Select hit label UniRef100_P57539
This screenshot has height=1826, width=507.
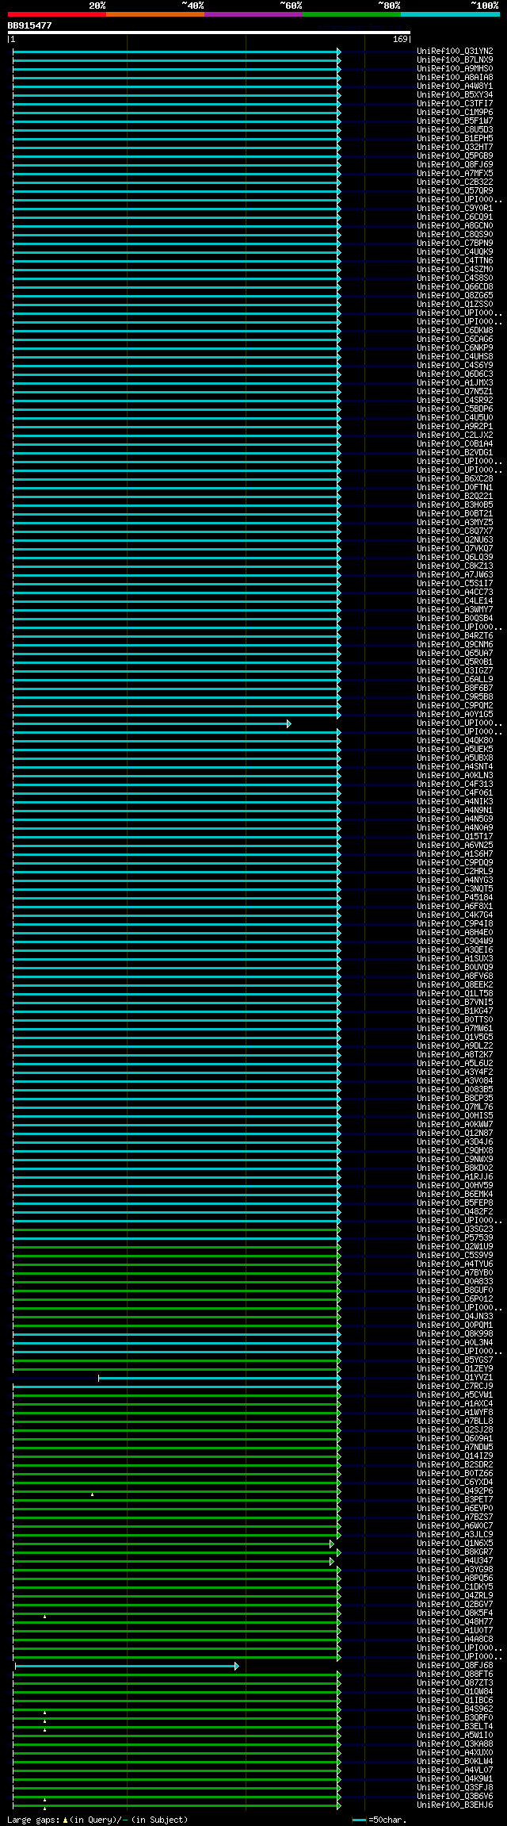tap(455, 1238)
